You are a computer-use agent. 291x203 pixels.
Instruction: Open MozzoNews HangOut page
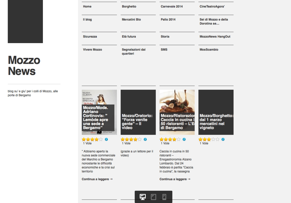tap(215, 37)
